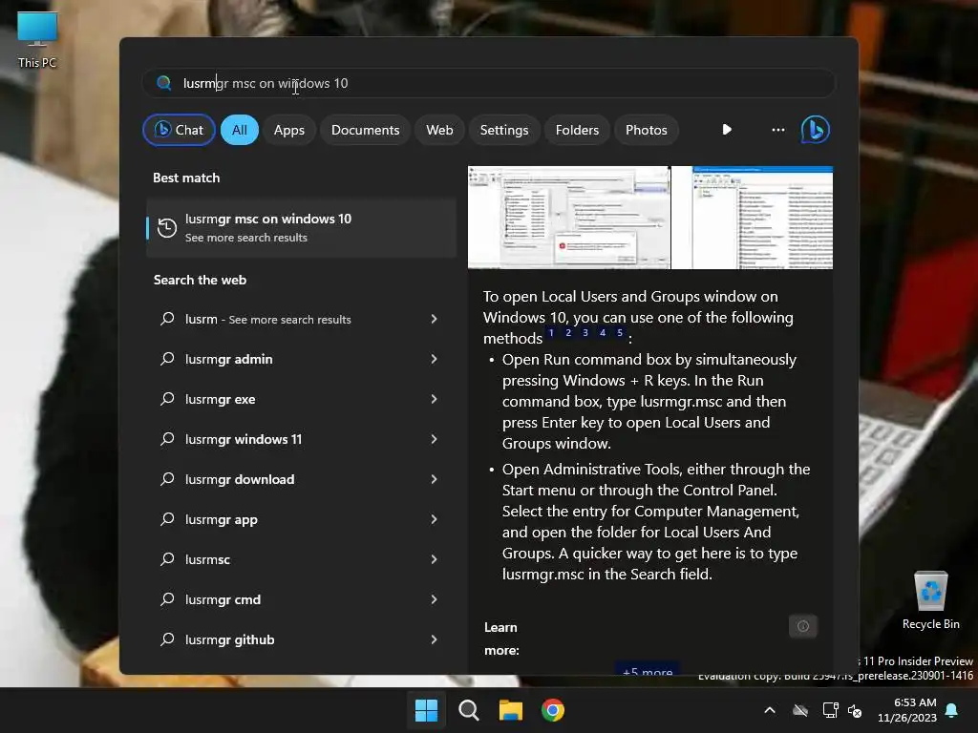Show hidden tray icons chevron
Viewport: 978px width, 733px height.
pyautogui.click(x=770, y=710)
